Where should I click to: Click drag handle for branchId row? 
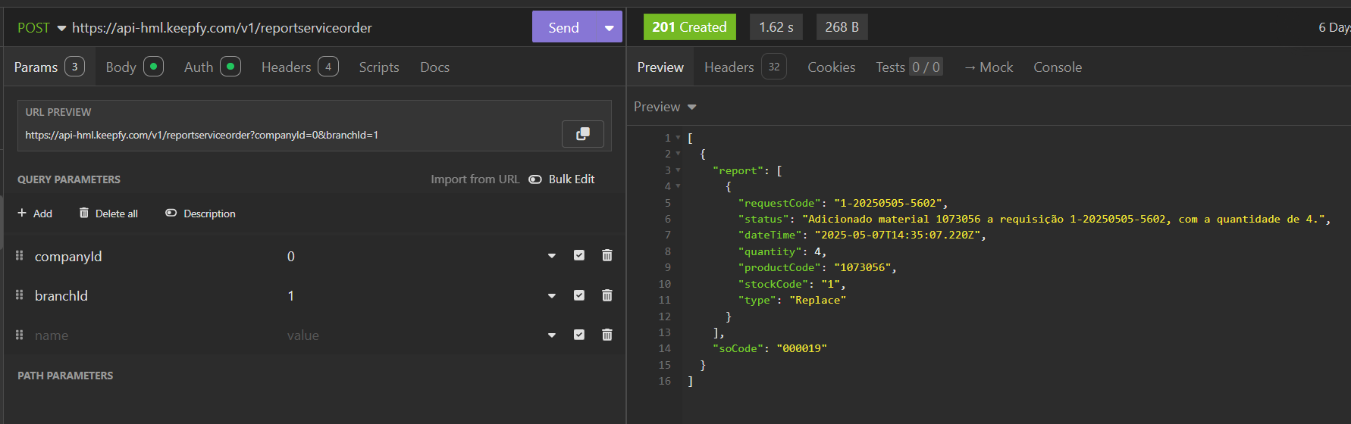point(20,295)
